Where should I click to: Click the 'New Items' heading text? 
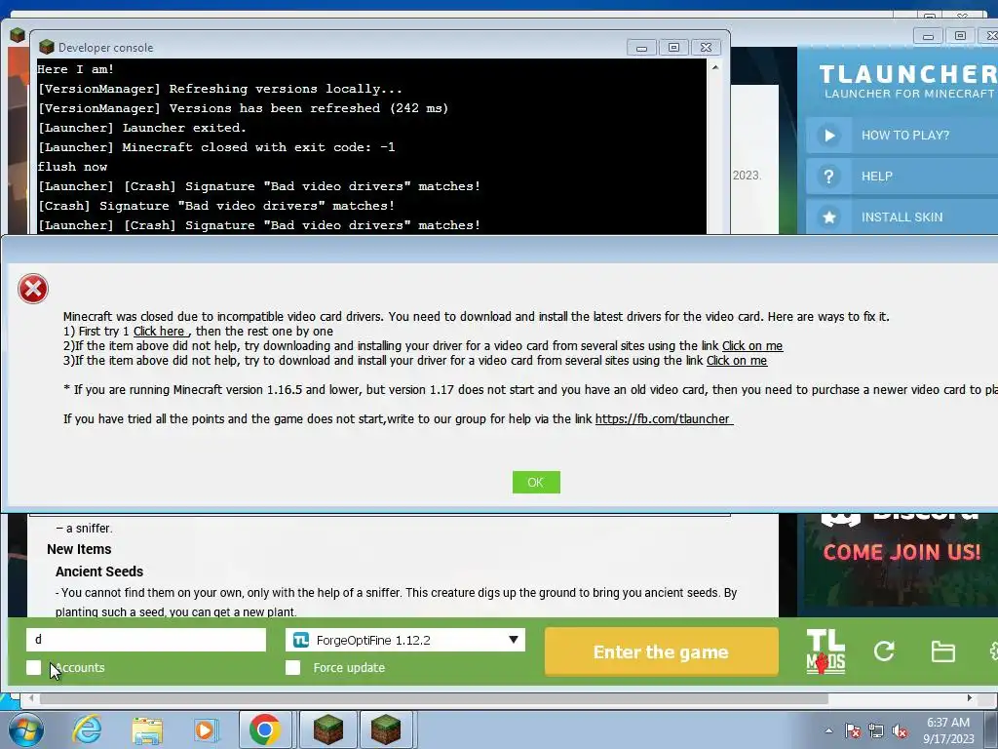79,549
